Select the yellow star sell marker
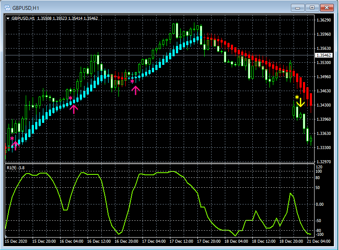339x250 pixels. pyautogui.click(x=297, y=97)
